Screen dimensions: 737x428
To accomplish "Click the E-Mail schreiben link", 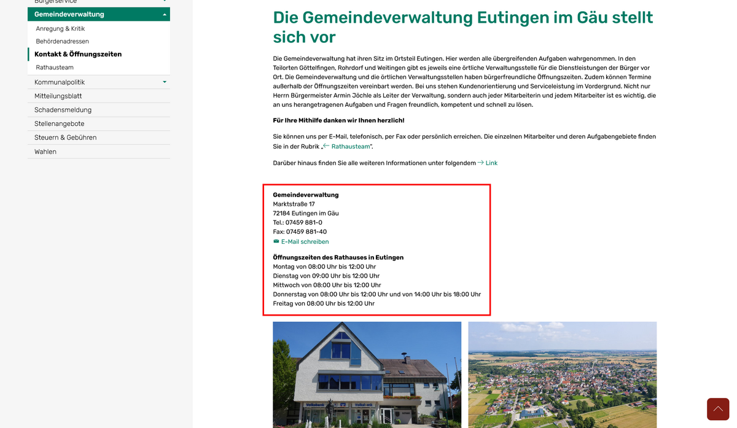I will click(x=305, y=242).
